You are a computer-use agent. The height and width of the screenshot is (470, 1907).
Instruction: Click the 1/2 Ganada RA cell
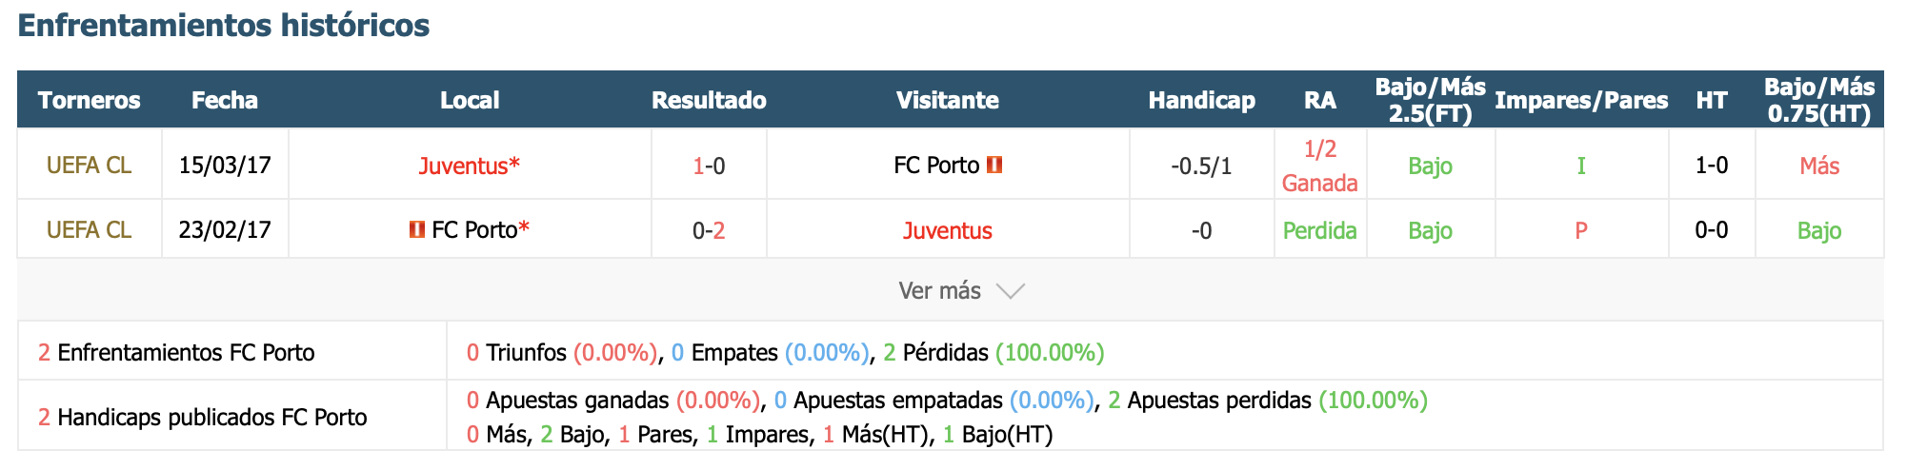pos(1320,166)
